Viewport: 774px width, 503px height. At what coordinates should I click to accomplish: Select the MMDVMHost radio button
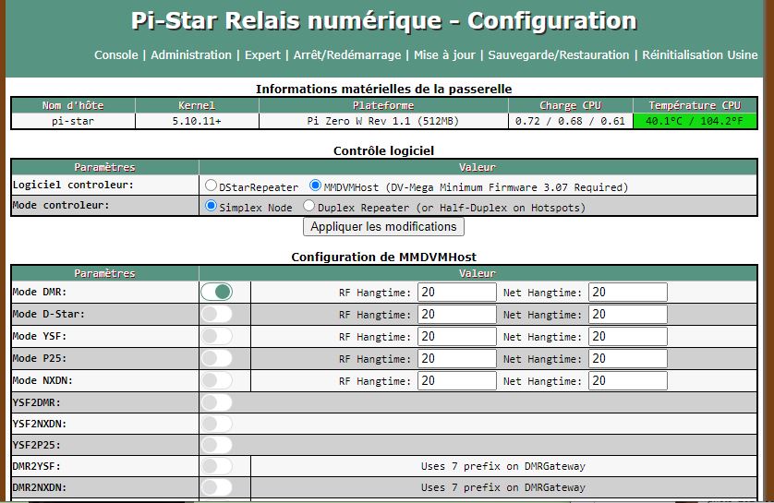pos(315,186)
